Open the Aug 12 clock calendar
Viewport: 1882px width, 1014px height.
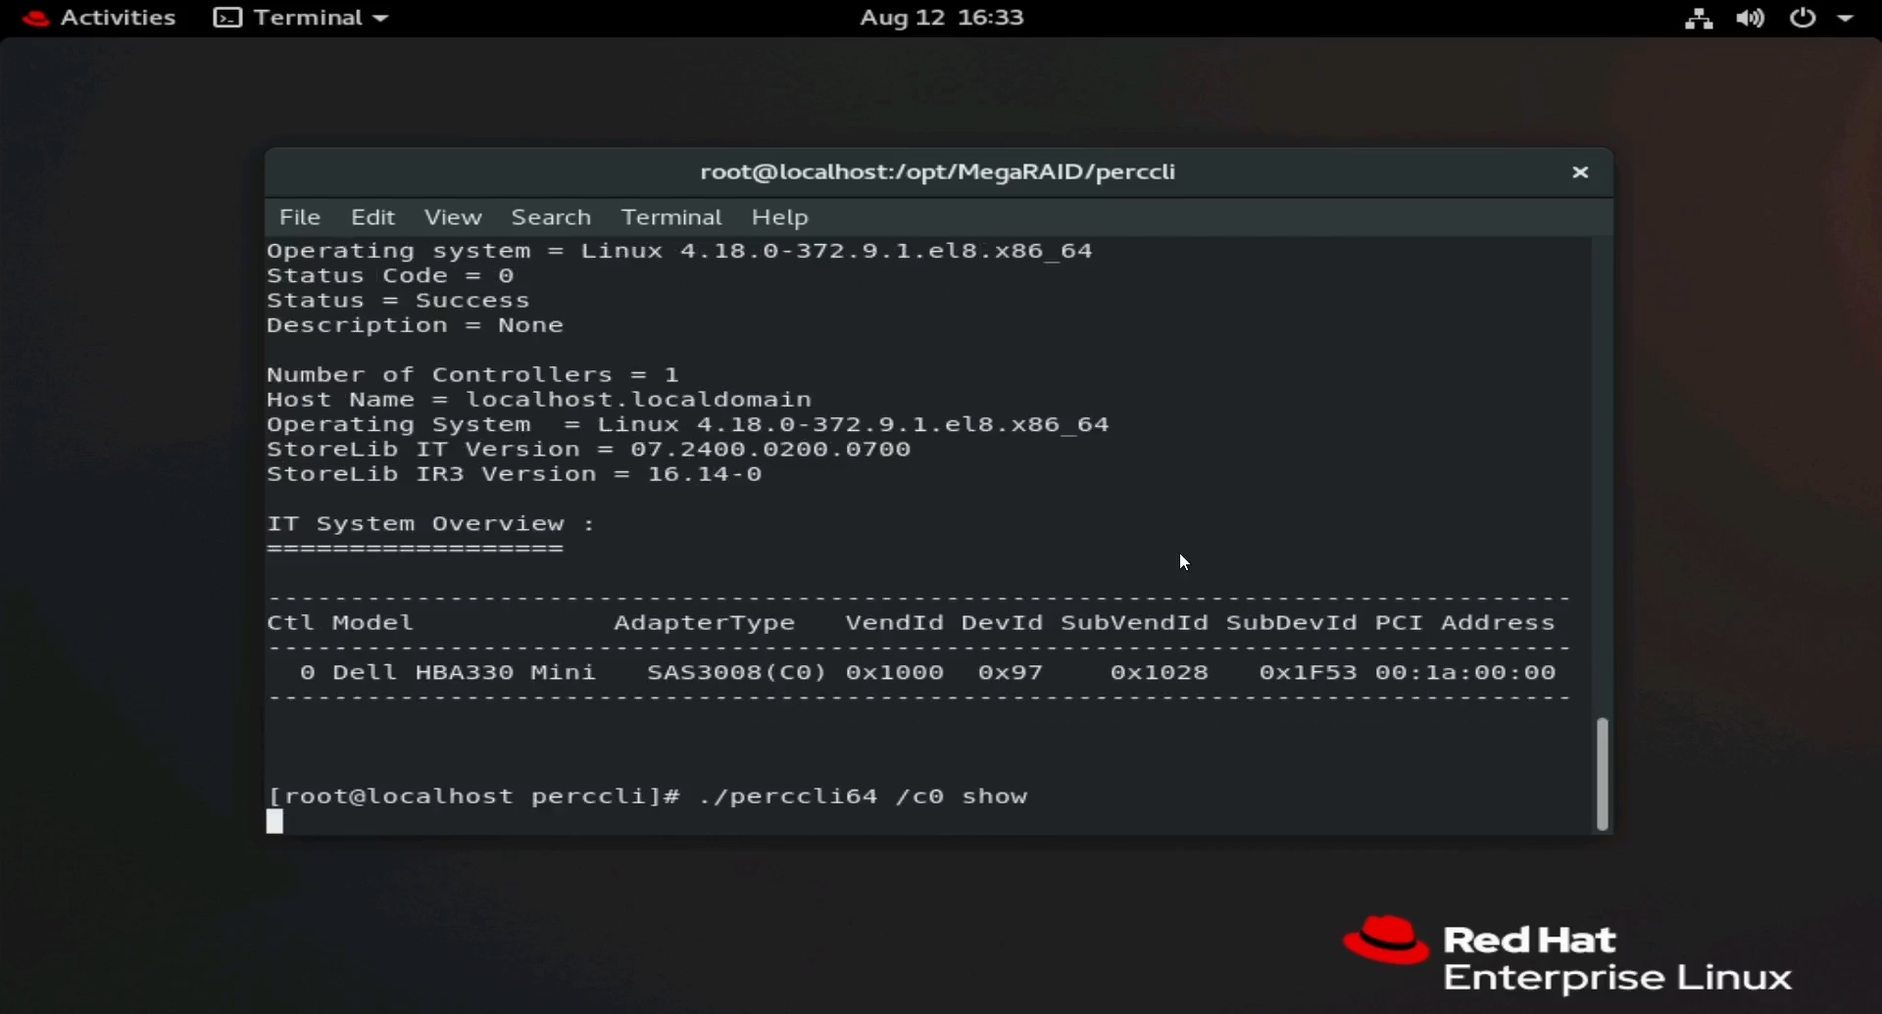click(940, 17)
